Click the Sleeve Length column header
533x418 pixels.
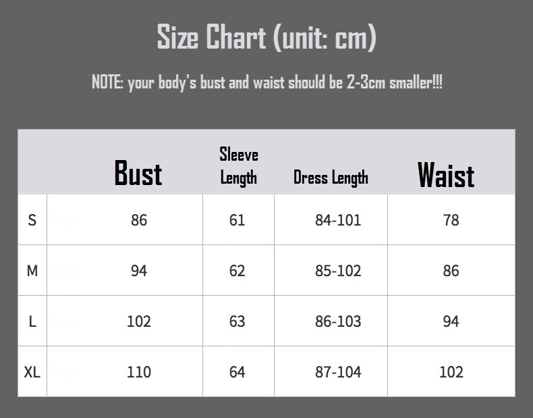(x=238, y=166)
